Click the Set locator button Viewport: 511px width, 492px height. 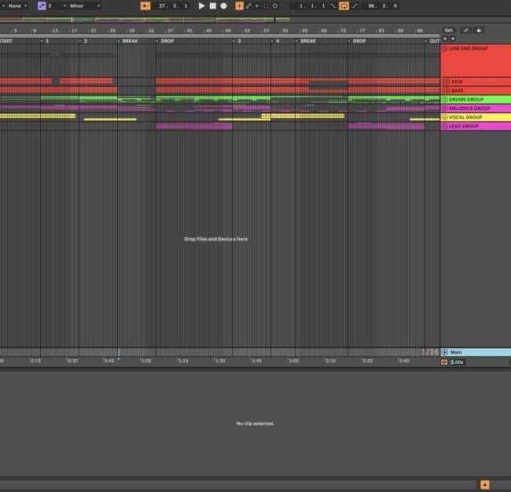pyautogui.click(x=448, y=30)
